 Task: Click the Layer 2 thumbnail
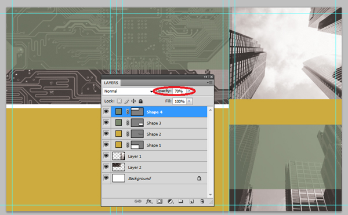[x=118, y=167]
